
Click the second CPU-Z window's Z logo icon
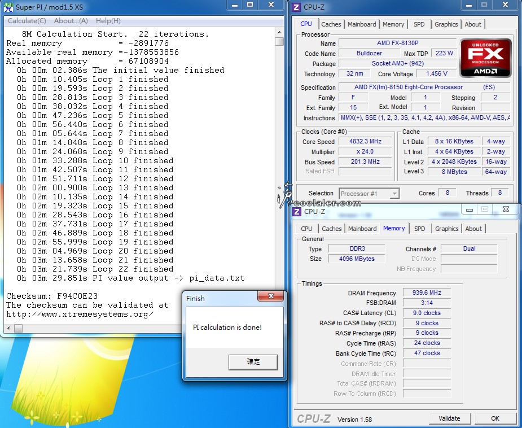click(x=296, y=212)
